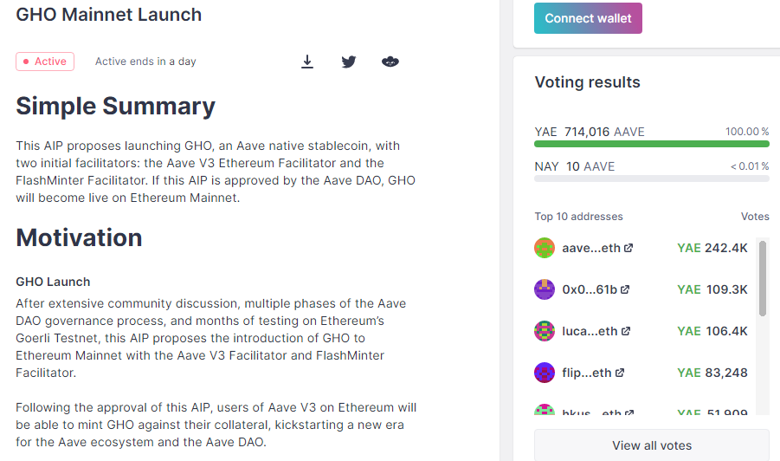Viewport: 780px width, 461px height.
Task: Click the luca...eth address link
Action: tap(590, 331)
